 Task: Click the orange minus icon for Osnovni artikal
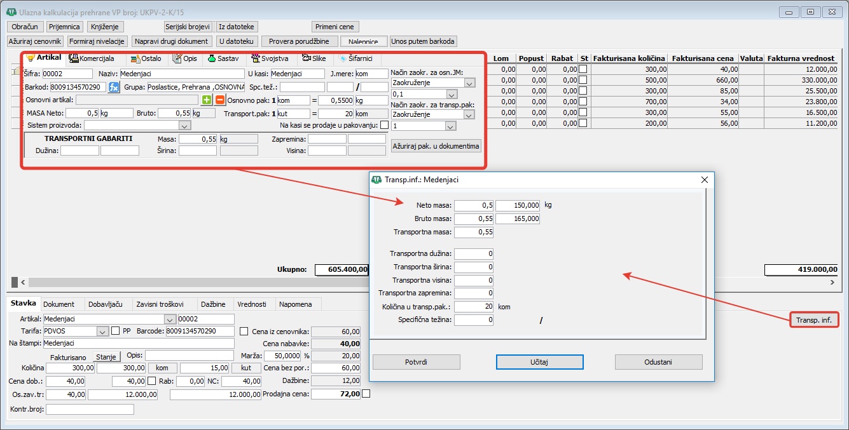(219, 100)
